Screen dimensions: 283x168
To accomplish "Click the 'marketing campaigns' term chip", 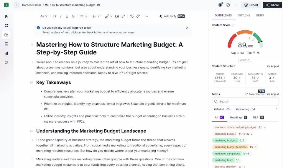I will point(232,154).
